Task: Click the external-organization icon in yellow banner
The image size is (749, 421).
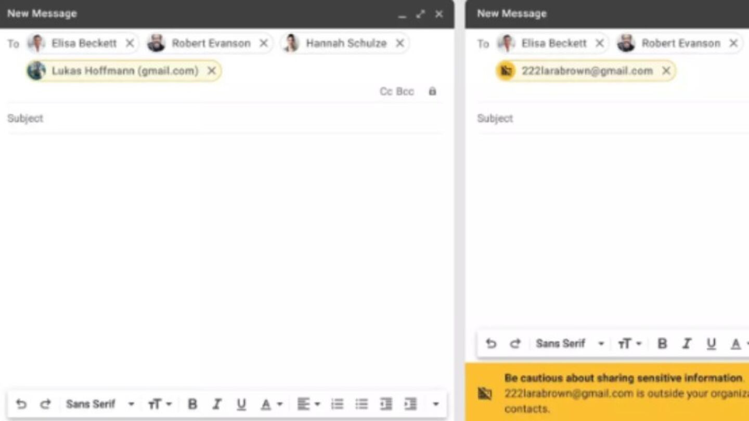Action: pyautogui.click(x=485, y=393)
